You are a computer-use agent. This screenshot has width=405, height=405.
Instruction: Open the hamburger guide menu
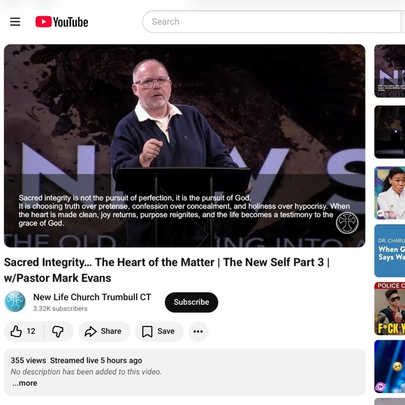coord(15,22)
